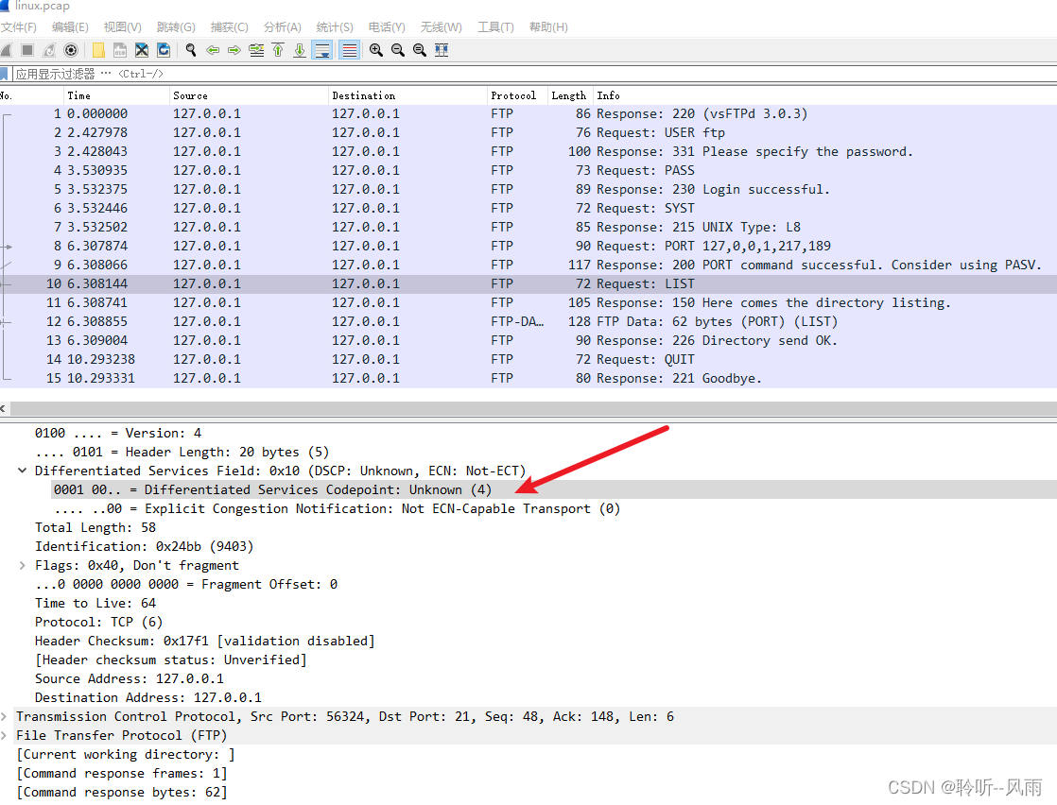Expand the Flags: 0x40 tree node
The width and height of the screenshot is (1057, 805).
[23, 565]
